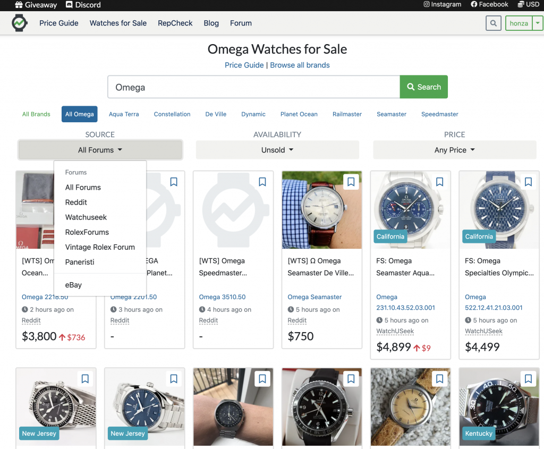Bookmark the Omega Speedmaster 3510.50 listing

coord(262,182)
